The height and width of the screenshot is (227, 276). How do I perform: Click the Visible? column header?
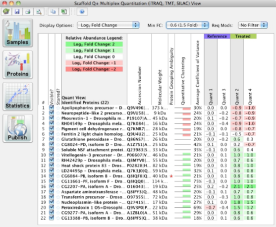(x=52, y=97)
